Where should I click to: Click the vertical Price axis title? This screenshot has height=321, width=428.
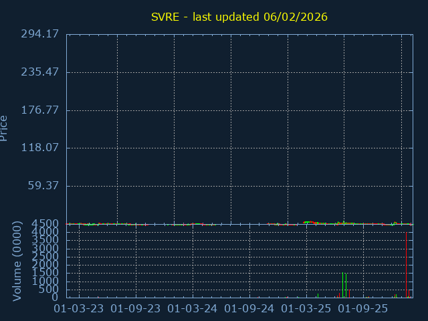(5, 128)
